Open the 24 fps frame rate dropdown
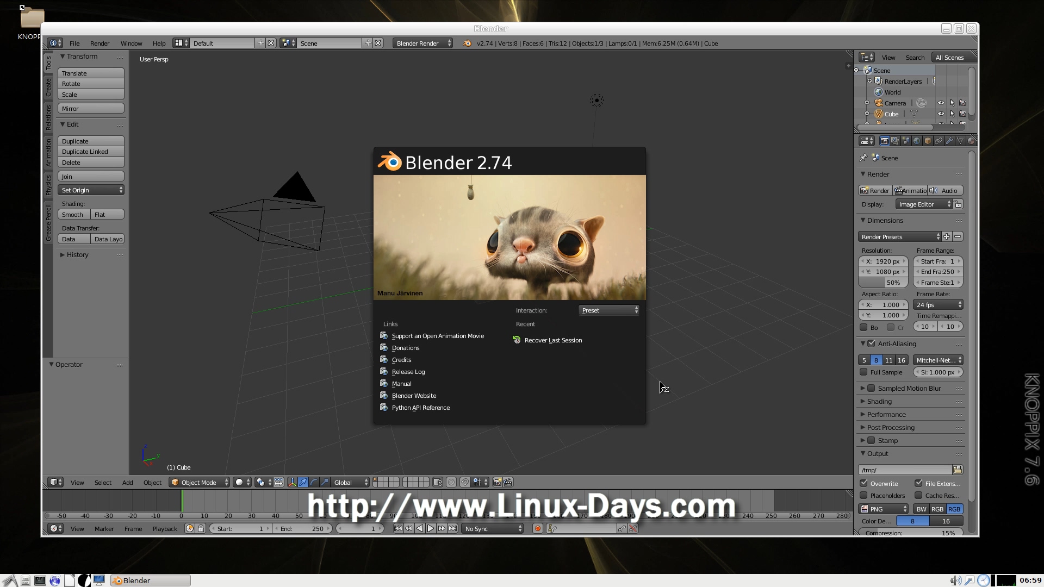Screen dimensions: 1044x587 pyautogui.click(x=939, y=304)
